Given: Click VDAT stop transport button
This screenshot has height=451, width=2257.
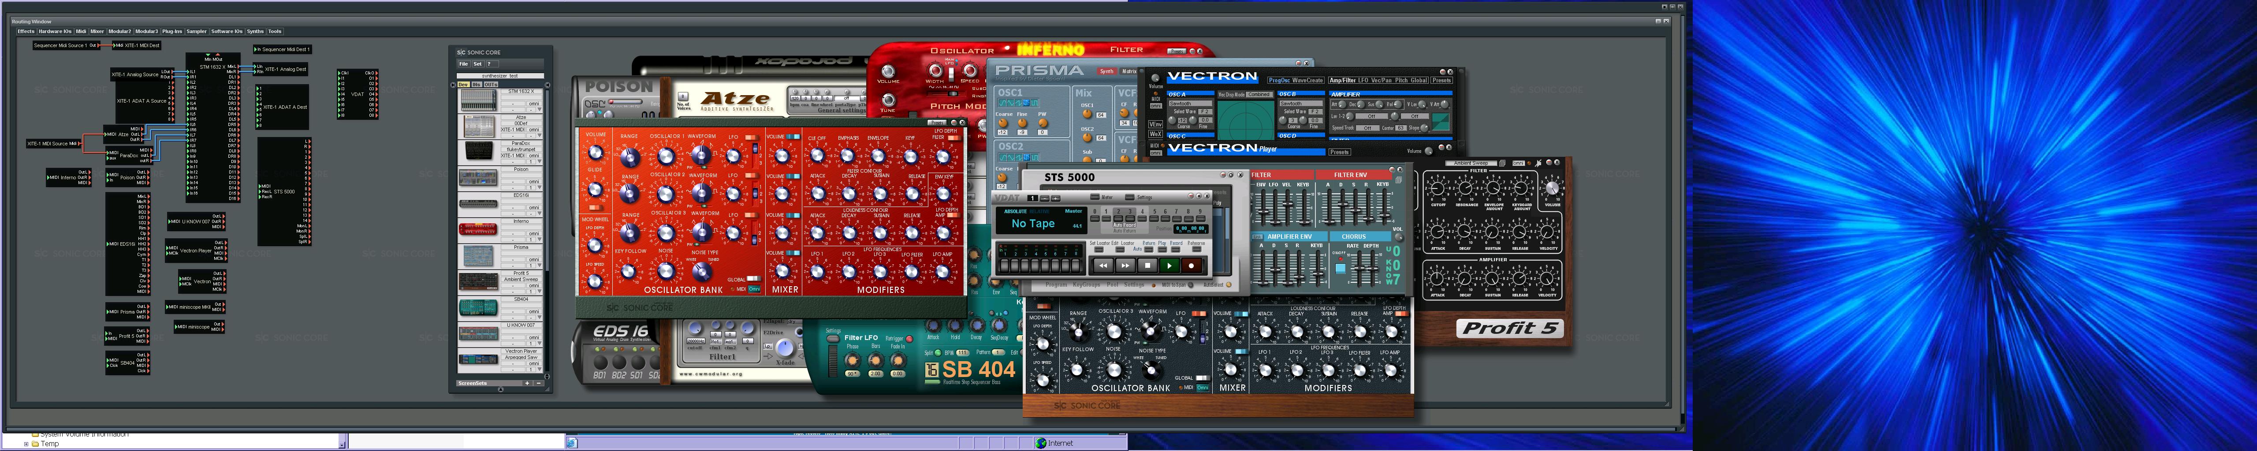Looking at the screenshot, I should [x=1148, y=265].
